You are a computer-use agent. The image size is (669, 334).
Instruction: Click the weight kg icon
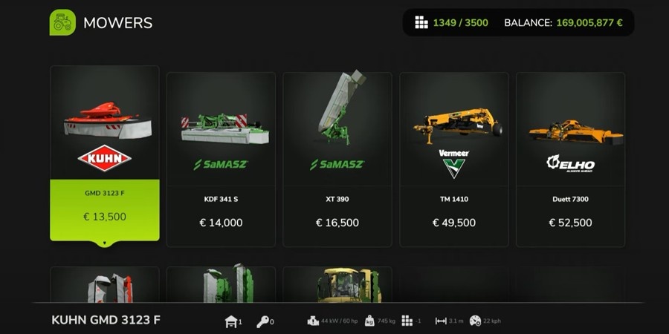pyautogui.click(x=370, y=321)
